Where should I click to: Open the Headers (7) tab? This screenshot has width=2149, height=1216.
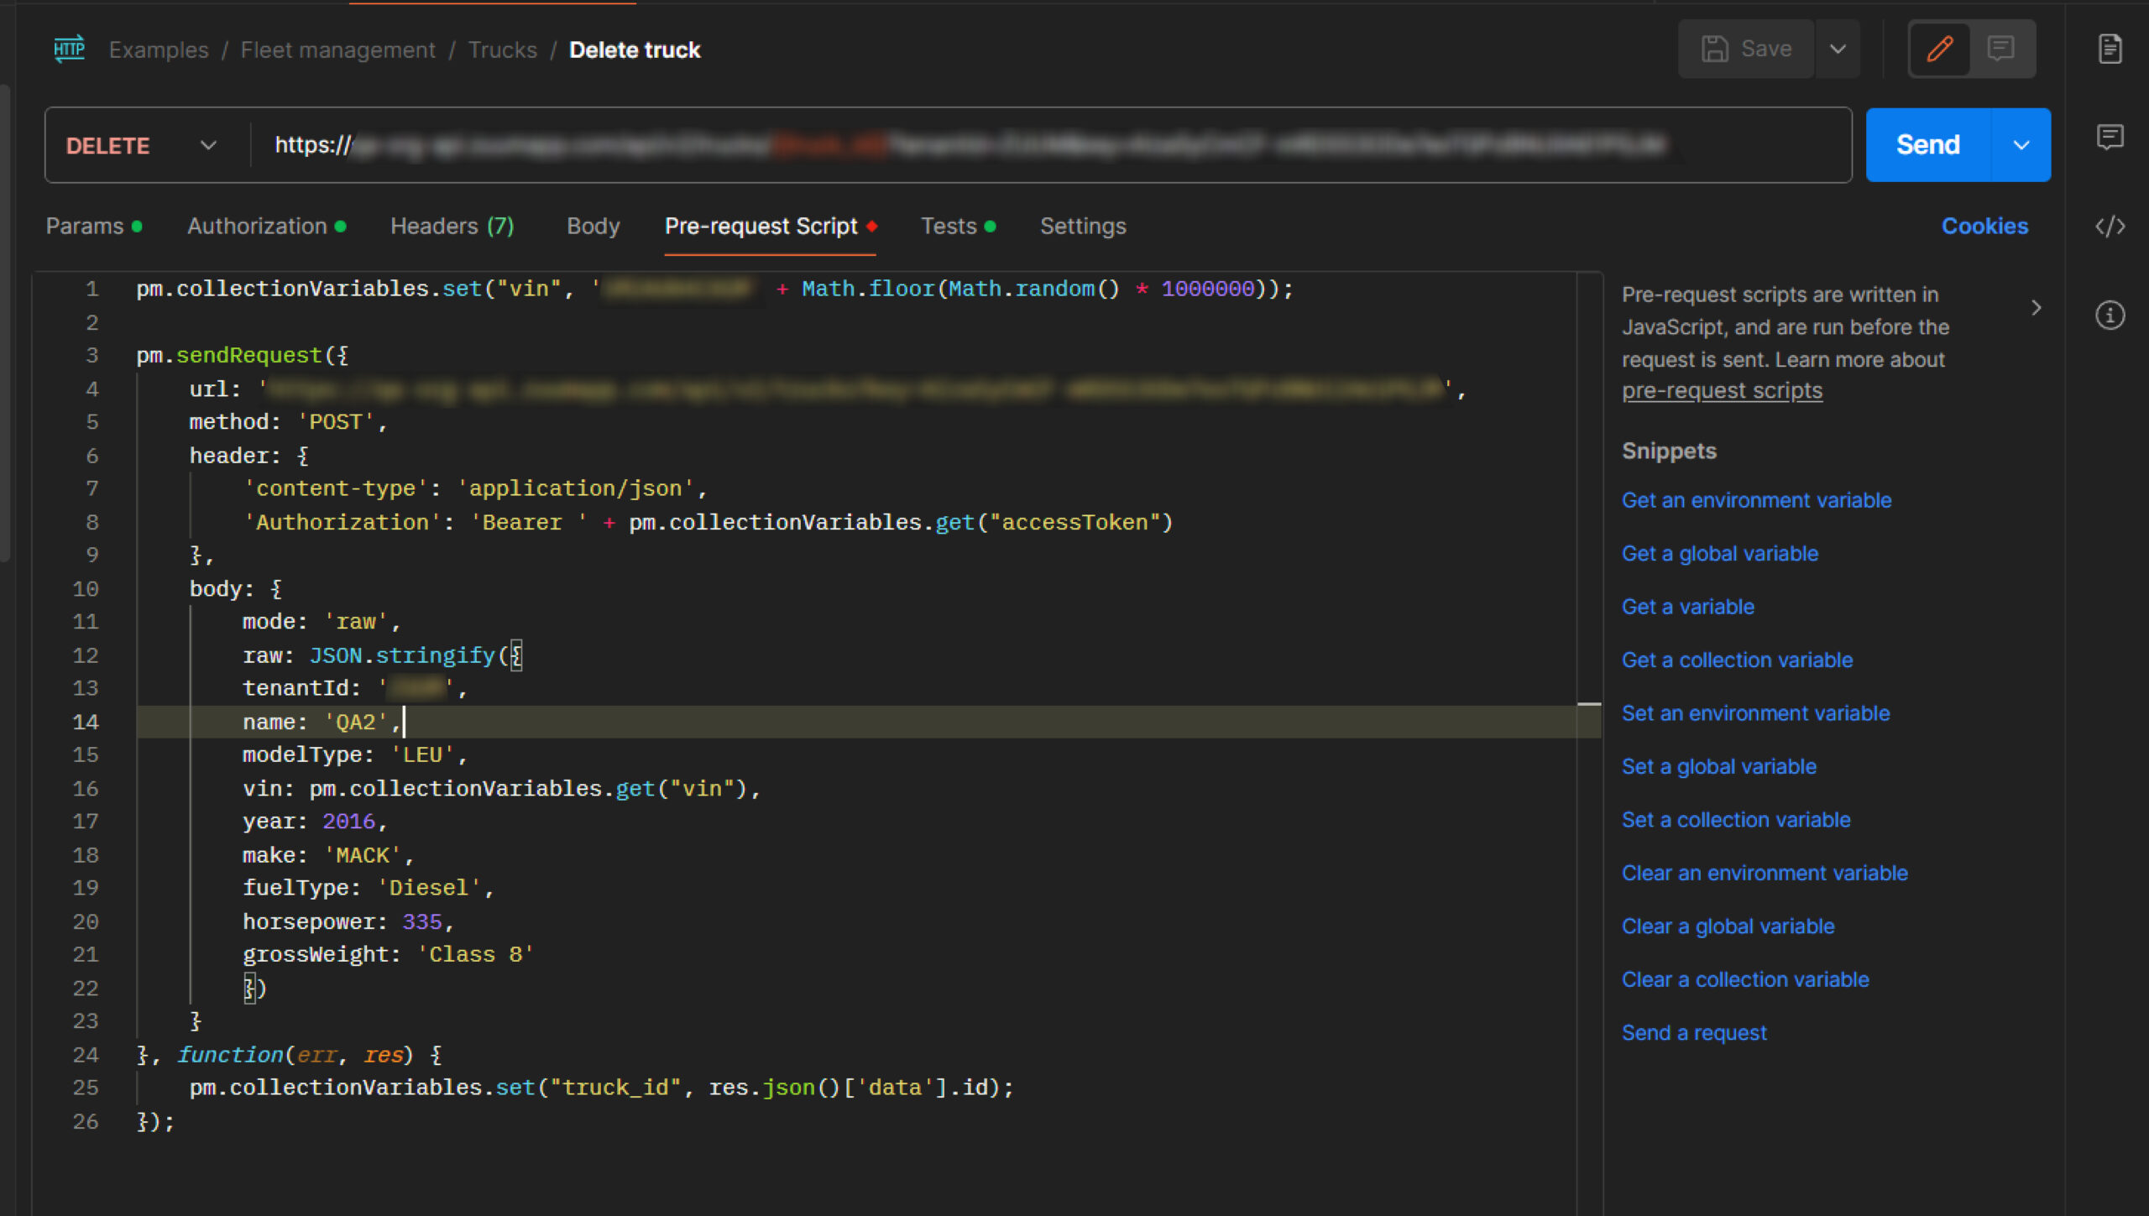[452, 226]
